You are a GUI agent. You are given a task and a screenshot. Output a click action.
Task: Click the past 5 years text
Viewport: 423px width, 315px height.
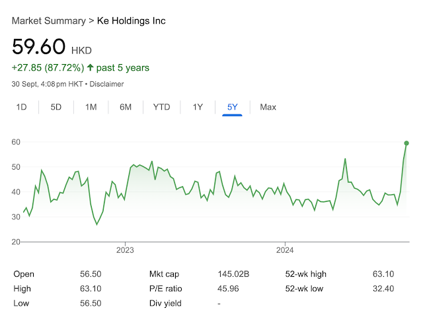point(123,67)
